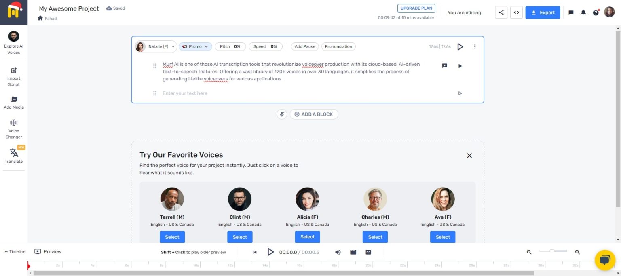The width and height of the screenshot is (621, 276).
Task: Expand the Promo style dropdown
Action: pos(195,46)
